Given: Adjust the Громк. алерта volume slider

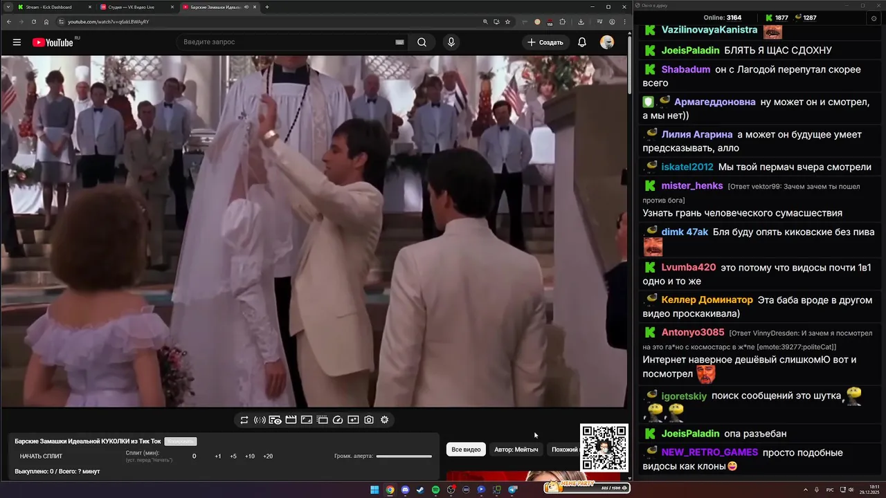Looking at the screenshot, I should point(404,456).
